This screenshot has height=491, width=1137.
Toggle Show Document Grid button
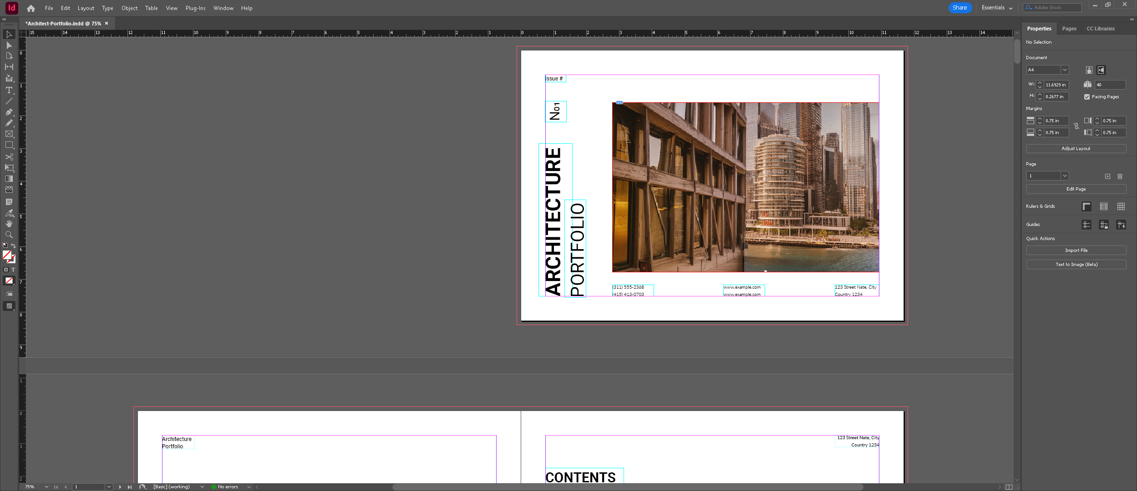[1121, 206]
